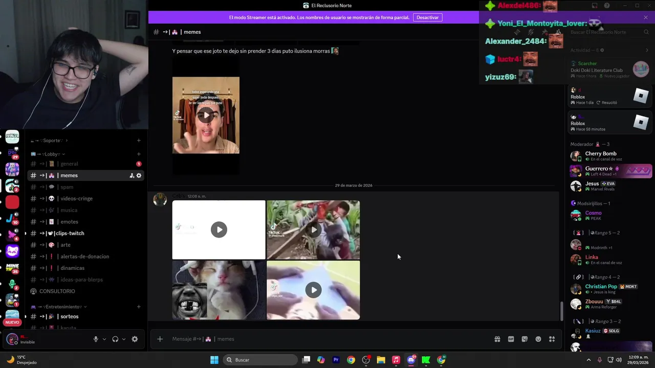The height and width of the screenshot is (368, 655).
Task: Open Premiere Pro from taskbar
Action: [x=336, y=360]
